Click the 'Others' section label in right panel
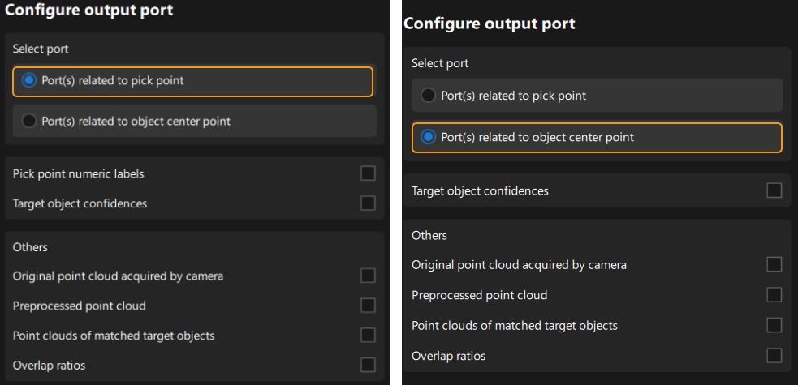 [x=429, y=235]
